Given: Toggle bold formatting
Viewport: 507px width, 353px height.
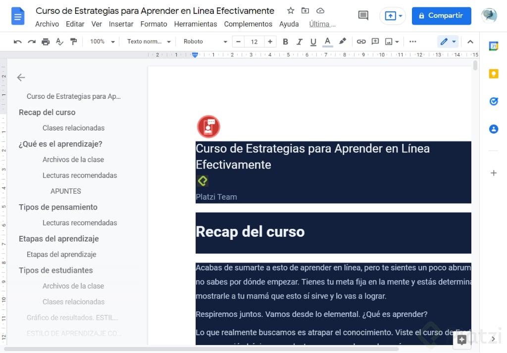Looking at the screenshot, I should [285, 42].
